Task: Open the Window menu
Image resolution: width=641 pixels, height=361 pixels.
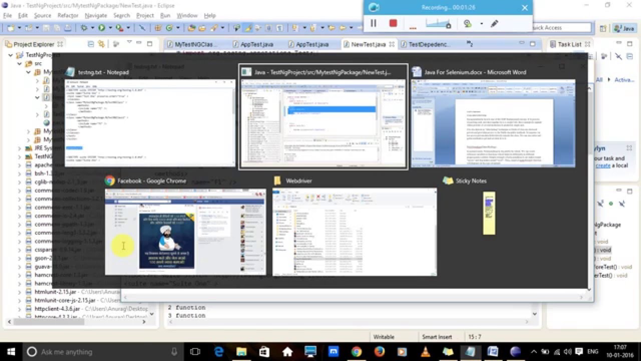Action: tap(187, 16)
